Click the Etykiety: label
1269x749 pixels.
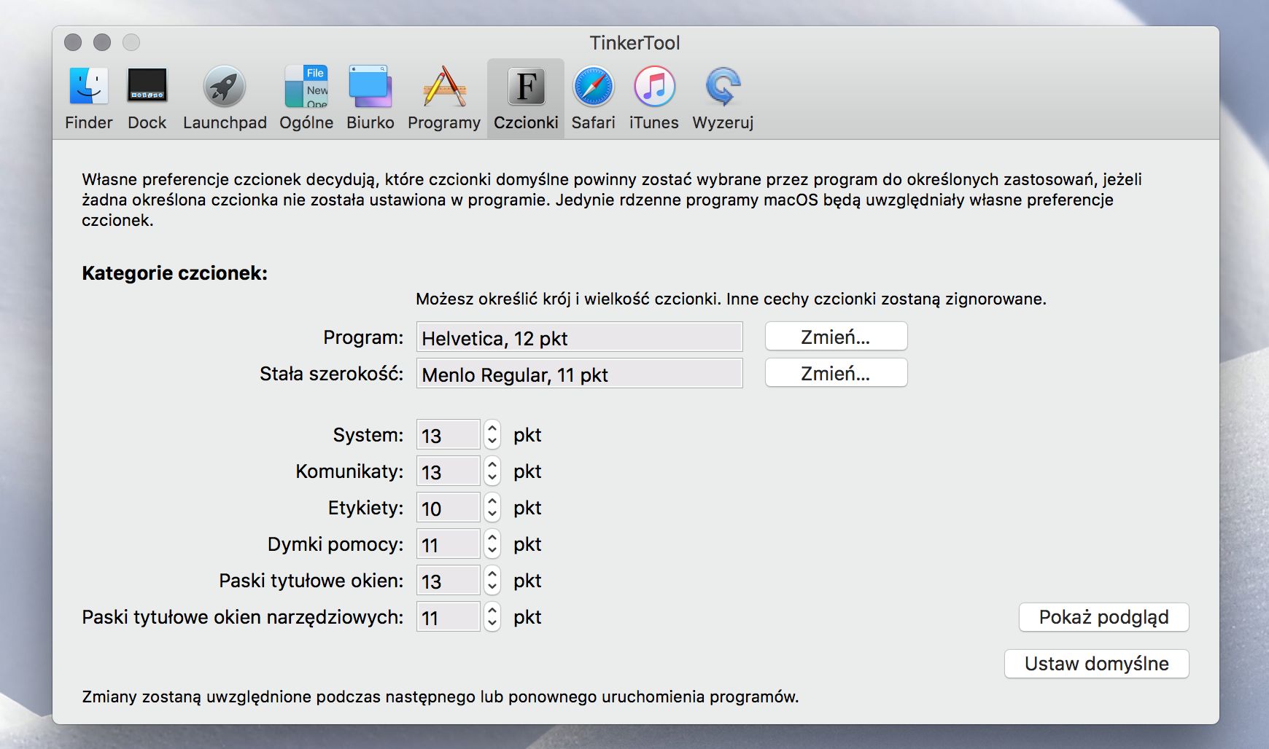coord(365,508)
